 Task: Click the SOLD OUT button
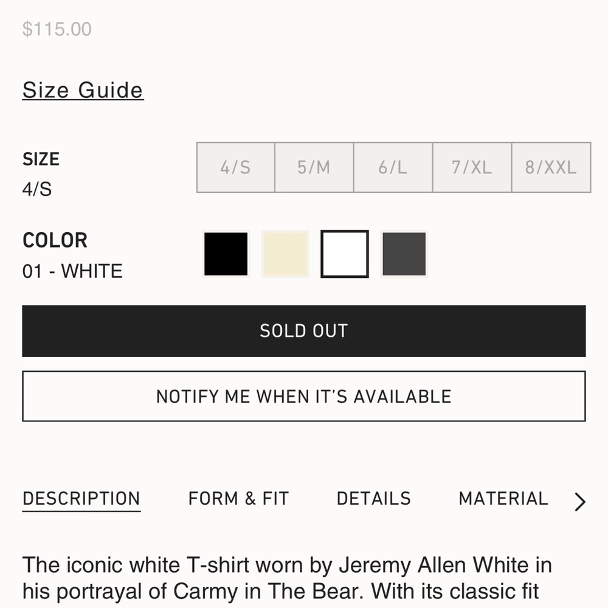coord(304,331)
